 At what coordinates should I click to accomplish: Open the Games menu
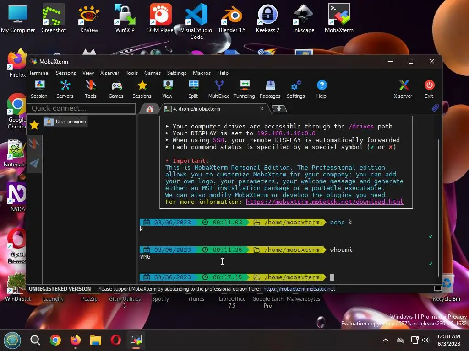(152, 73)
